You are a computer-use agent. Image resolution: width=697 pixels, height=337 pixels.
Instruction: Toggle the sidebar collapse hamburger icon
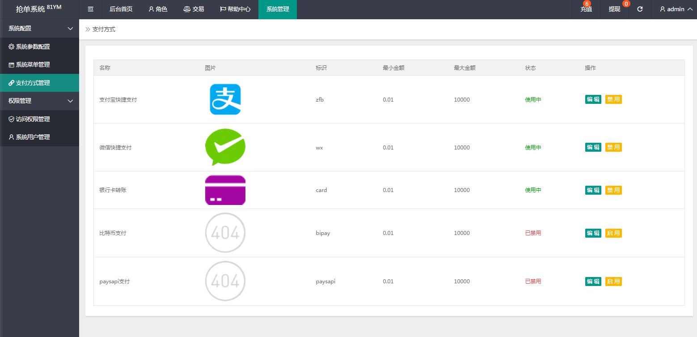coord(90,9)
